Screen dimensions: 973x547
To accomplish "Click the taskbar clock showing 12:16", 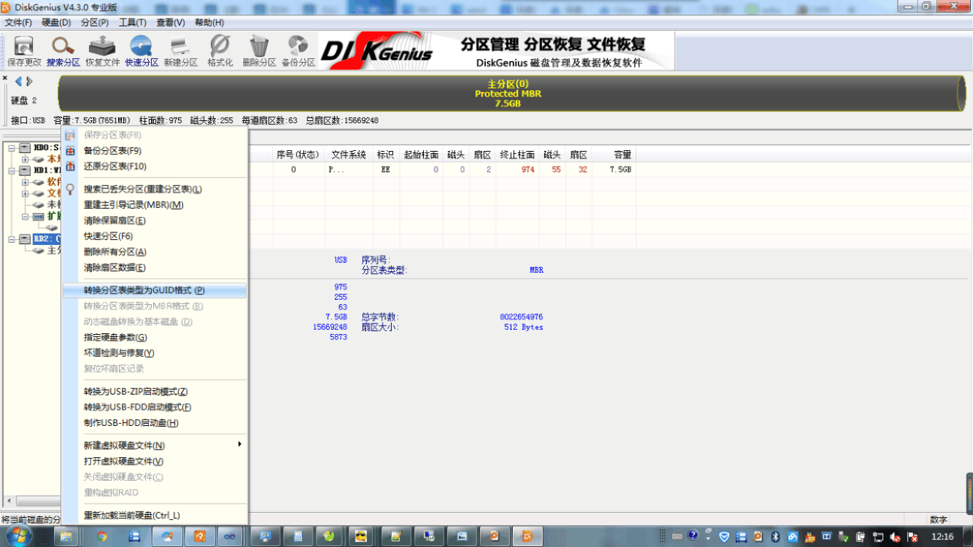I will [x=942, y=536].
